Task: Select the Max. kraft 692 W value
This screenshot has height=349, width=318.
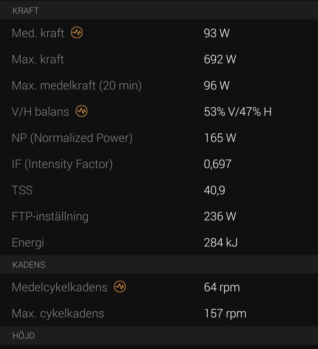Action: [220, 59]
